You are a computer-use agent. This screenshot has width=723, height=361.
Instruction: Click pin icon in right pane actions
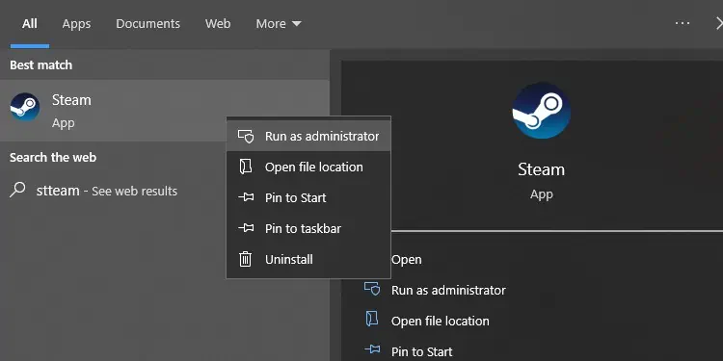[x=372, y=350]
